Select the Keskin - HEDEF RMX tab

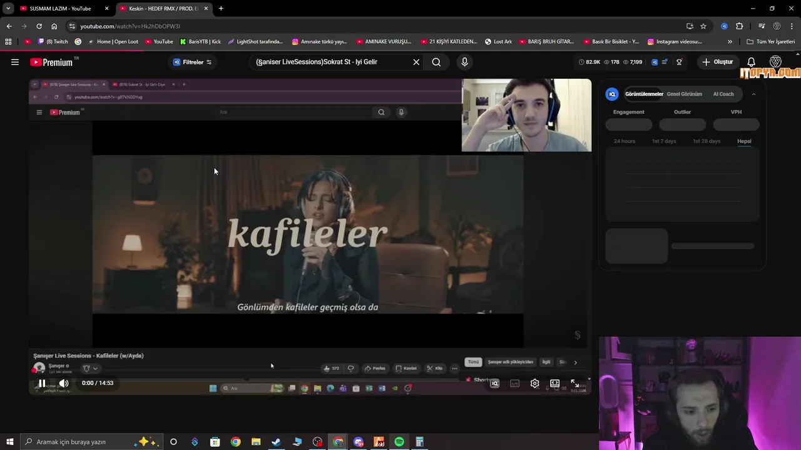click(x=163, y=9)
